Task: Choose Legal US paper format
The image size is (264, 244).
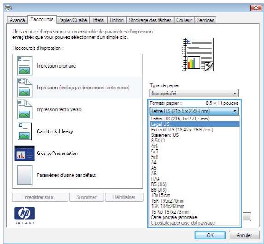Action: (x=194, y=124)
